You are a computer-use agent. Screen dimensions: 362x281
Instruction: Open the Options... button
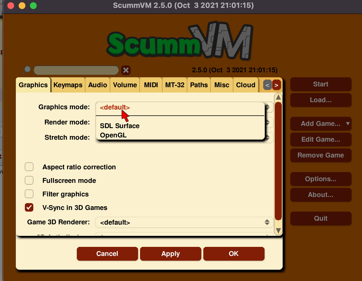click(x=321, y=179)
